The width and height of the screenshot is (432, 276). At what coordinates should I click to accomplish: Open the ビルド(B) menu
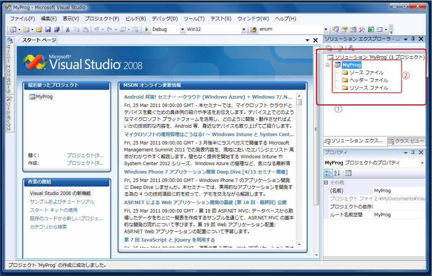click(135, 18)
